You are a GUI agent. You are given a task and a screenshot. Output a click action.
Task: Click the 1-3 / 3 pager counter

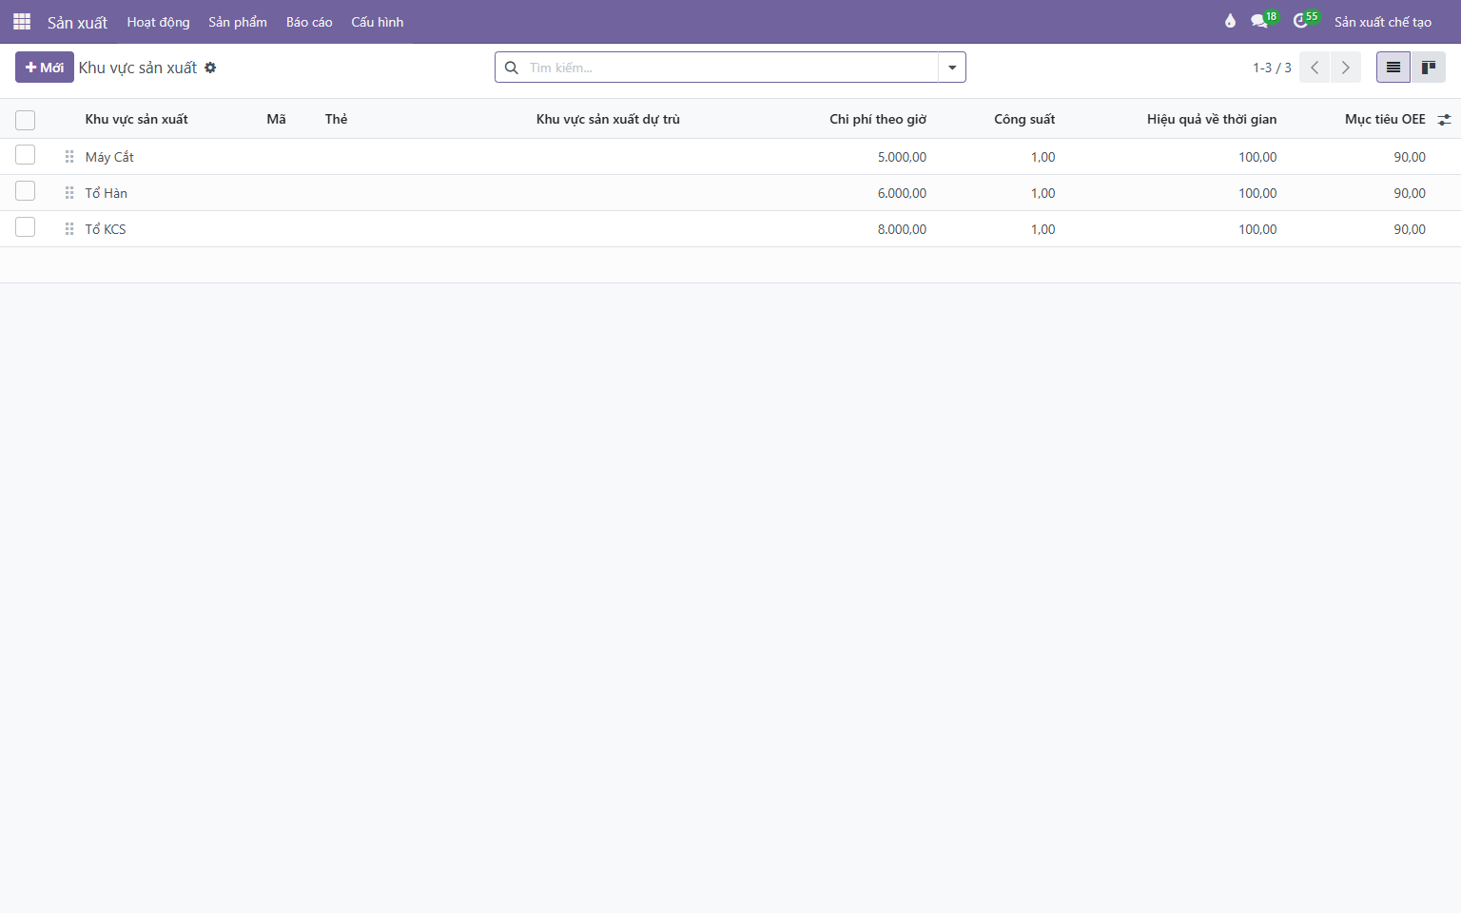[x=1272, y=68]
